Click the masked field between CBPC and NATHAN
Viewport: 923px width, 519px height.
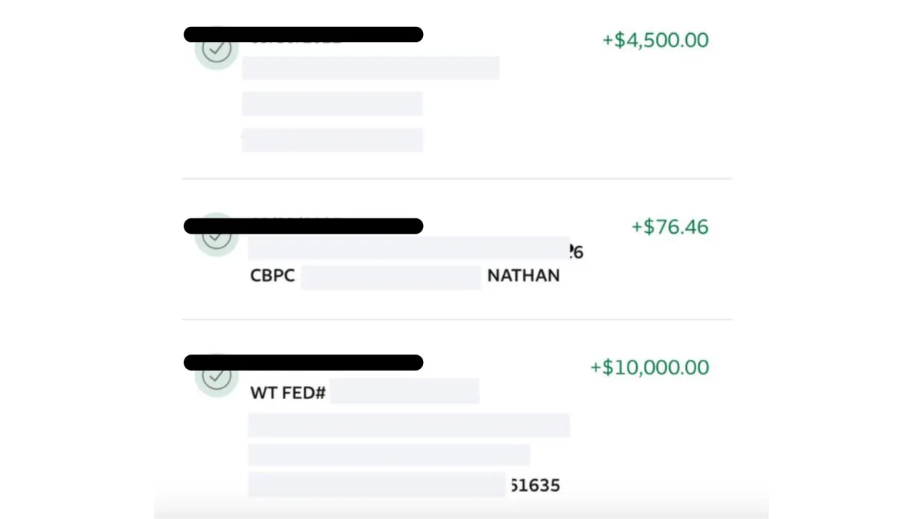click(392, 277)
